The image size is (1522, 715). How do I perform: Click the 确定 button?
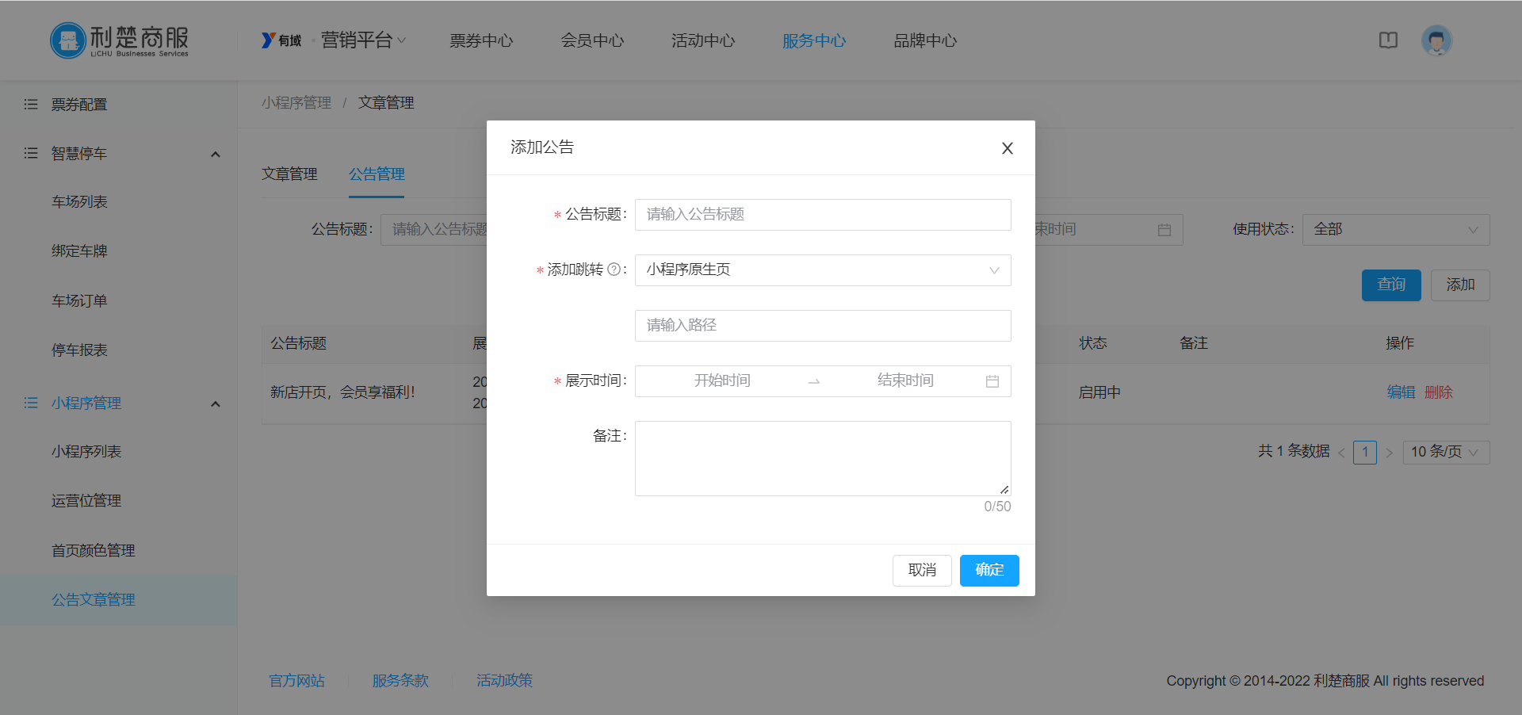pyautogui.click(x=989, y=571)
